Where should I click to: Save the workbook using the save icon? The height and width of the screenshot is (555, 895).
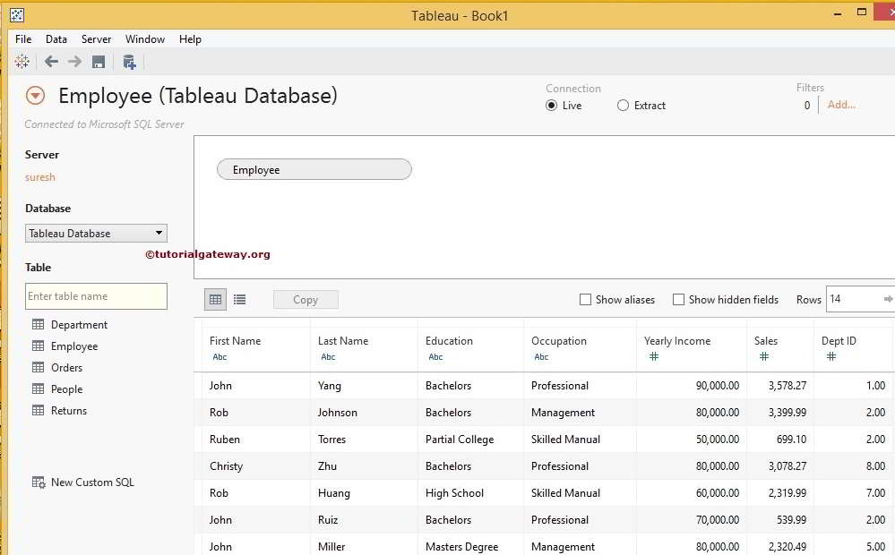pos(99,61)
